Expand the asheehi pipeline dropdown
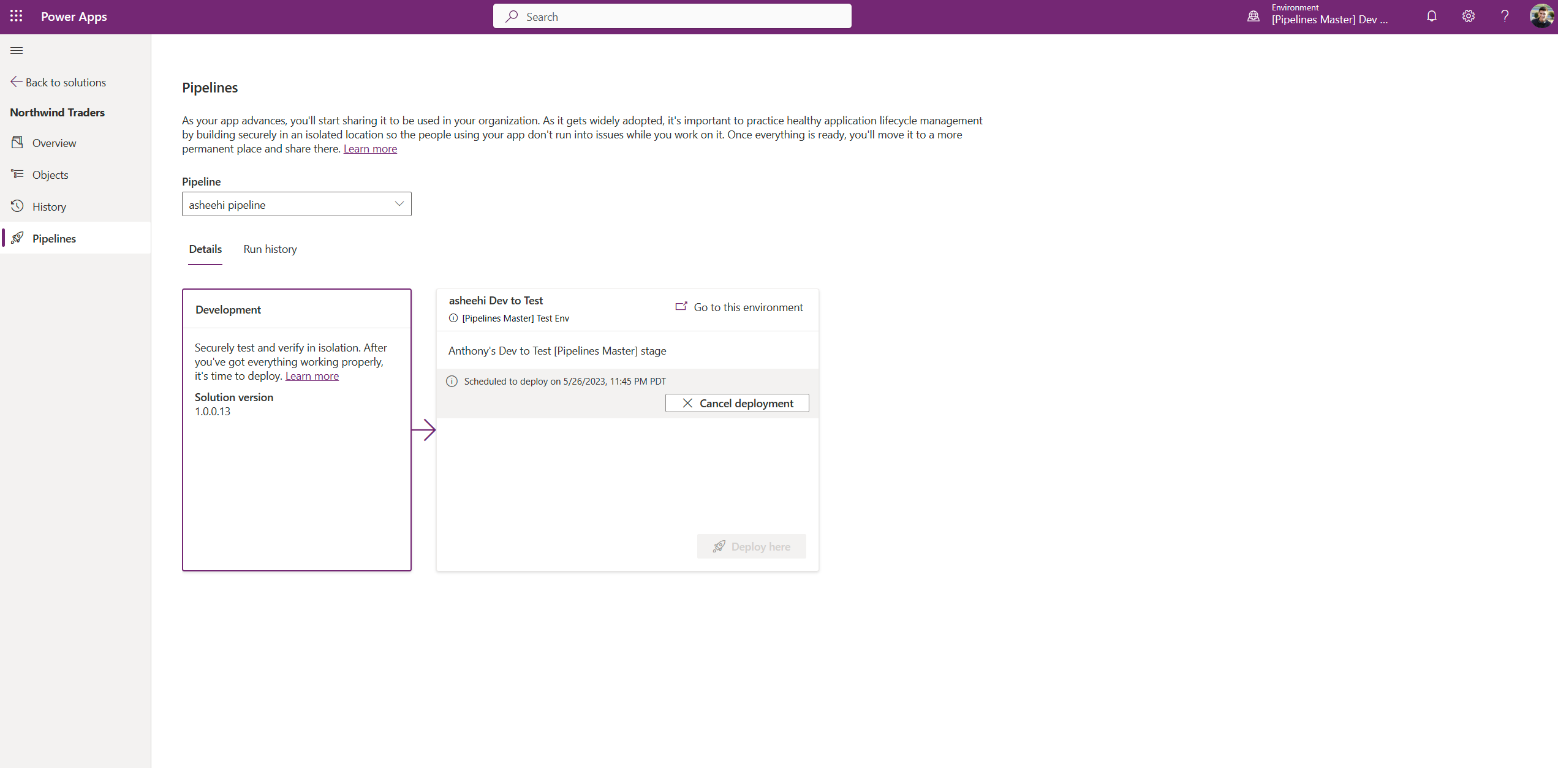 pos(398,204)
